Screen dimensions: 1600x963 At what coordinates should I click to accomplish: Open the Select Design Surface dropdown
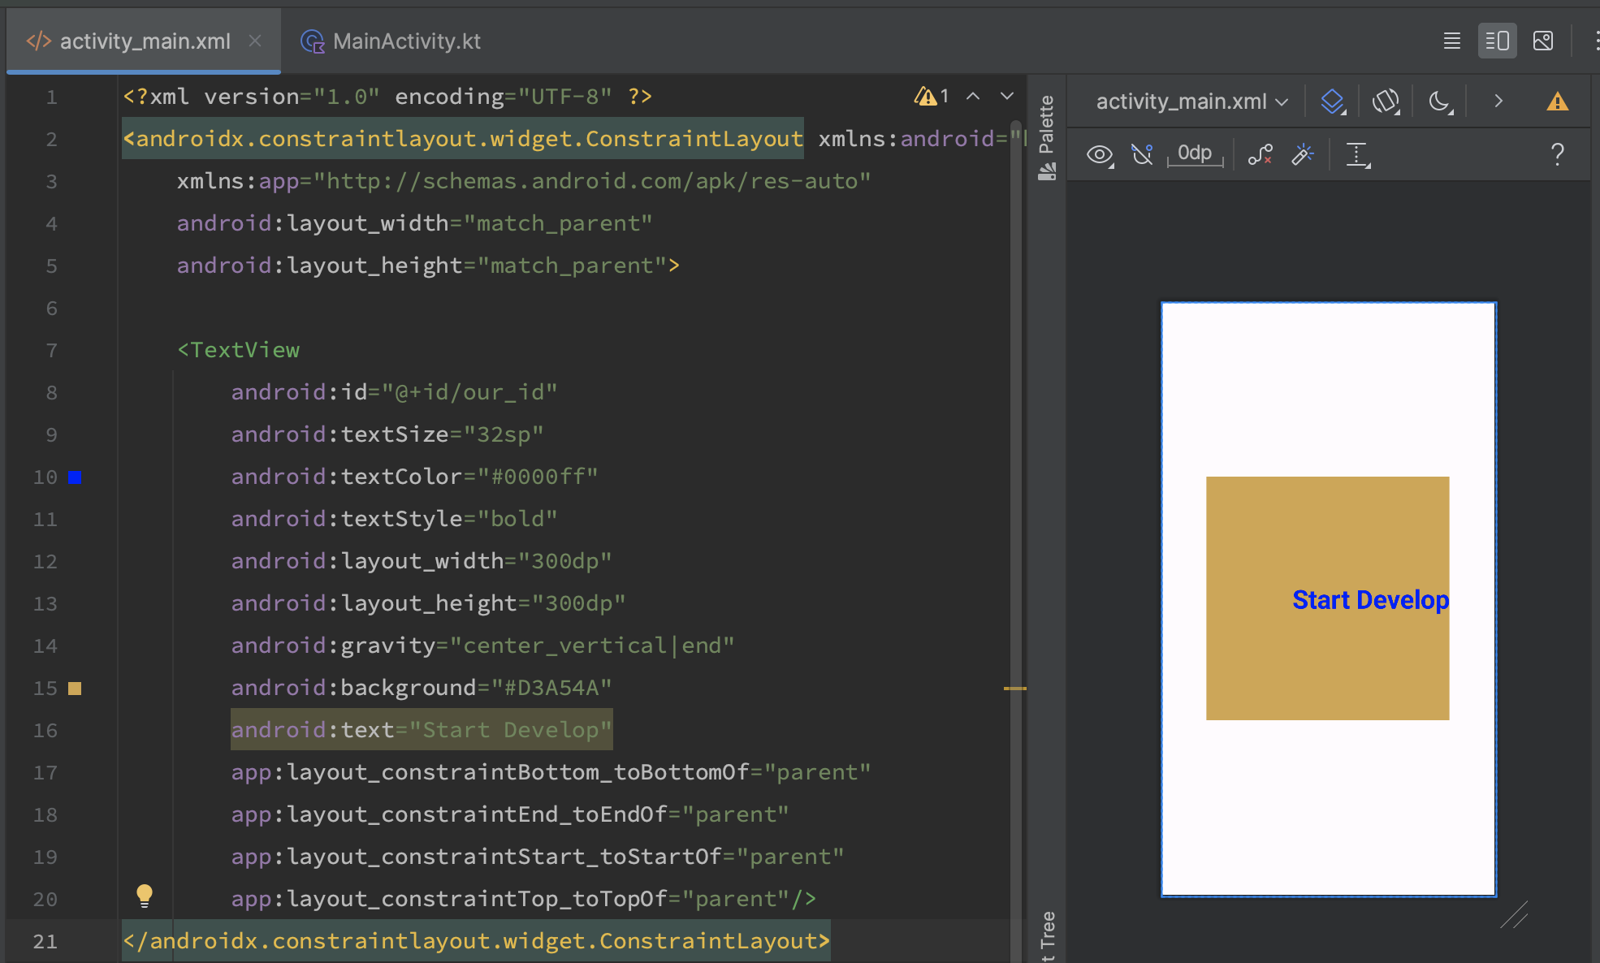(x=1333, y=101)
